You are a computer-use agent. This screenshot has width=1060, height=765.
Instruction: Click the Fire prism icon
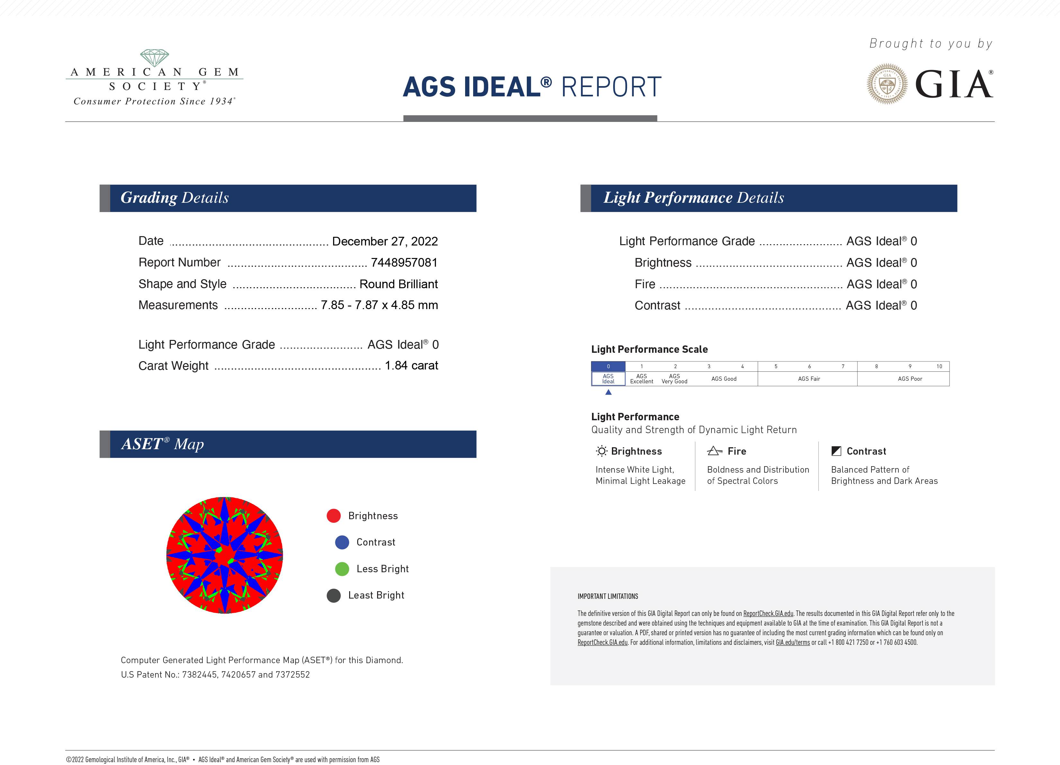[715, 451]
